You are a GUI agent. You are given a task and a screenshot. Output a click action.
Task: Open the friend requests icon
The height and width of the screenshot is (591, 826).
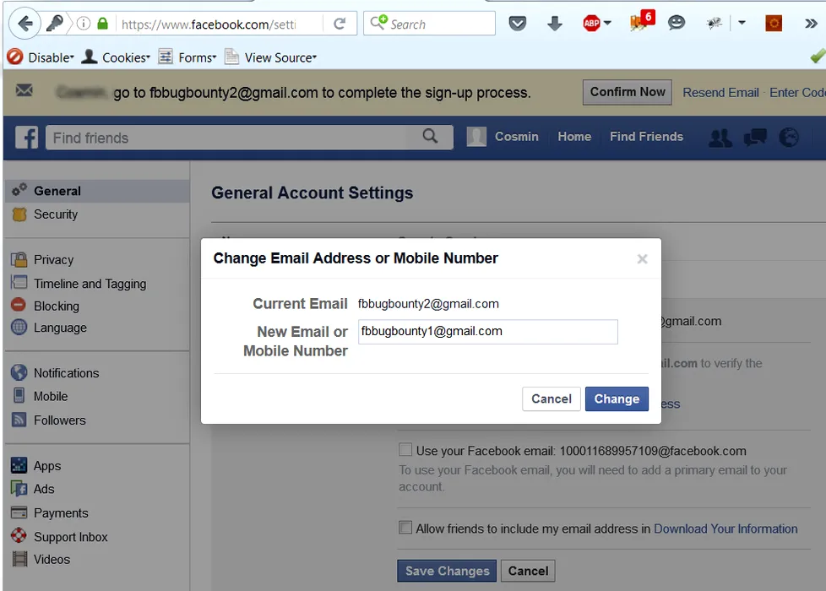720,138
